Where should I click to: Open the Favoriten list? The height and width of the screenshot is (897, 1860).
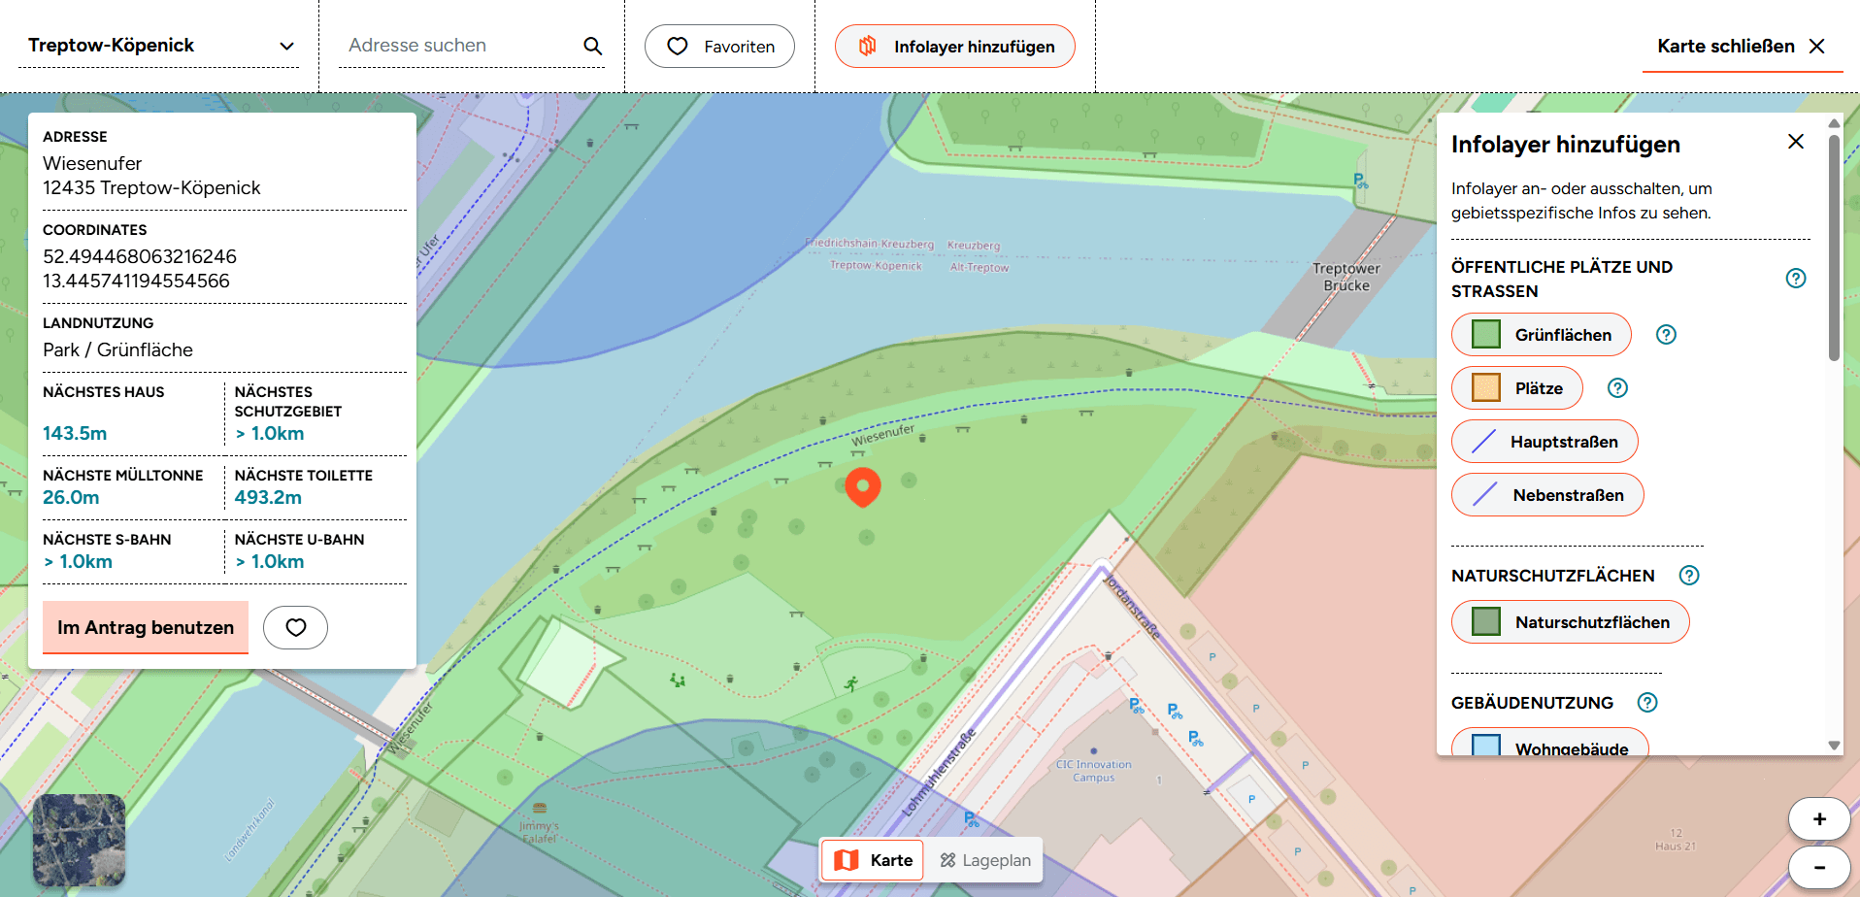coord(719,46)
